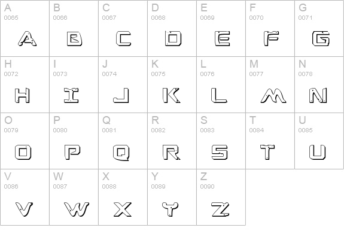
Task: Pick the wavy M glyph 0077
Action: pyautogui.click(x=273, y=96)
